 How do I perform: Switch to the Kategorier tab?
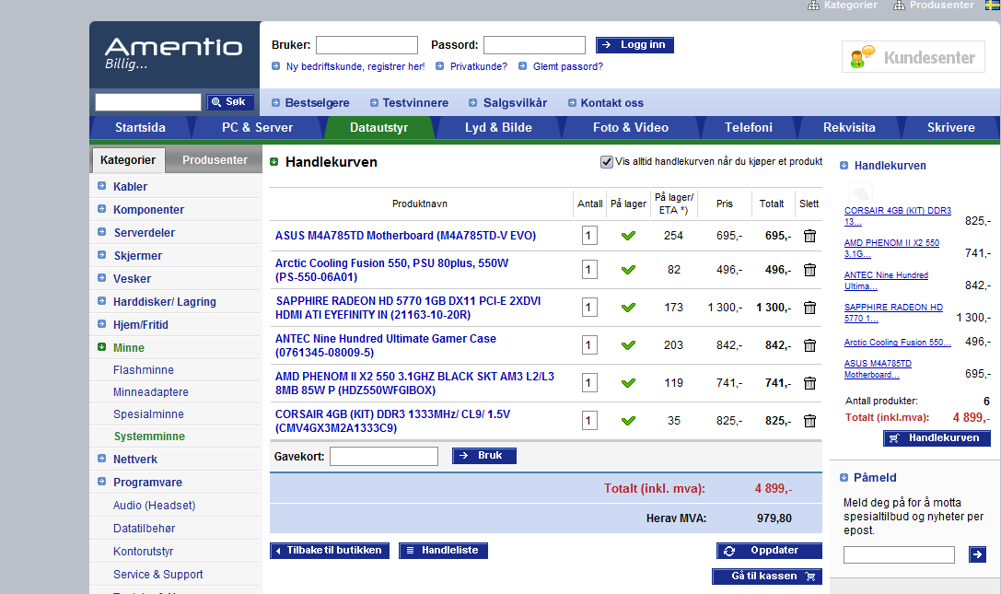[128, 160]
